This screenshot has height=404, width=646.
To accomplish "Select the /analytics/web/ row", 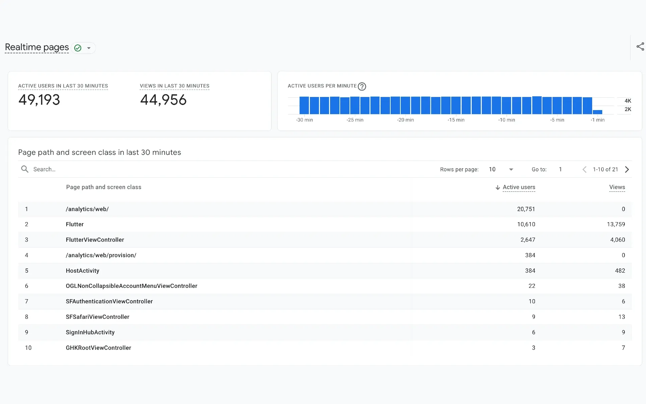I will [x=325, y=209].
